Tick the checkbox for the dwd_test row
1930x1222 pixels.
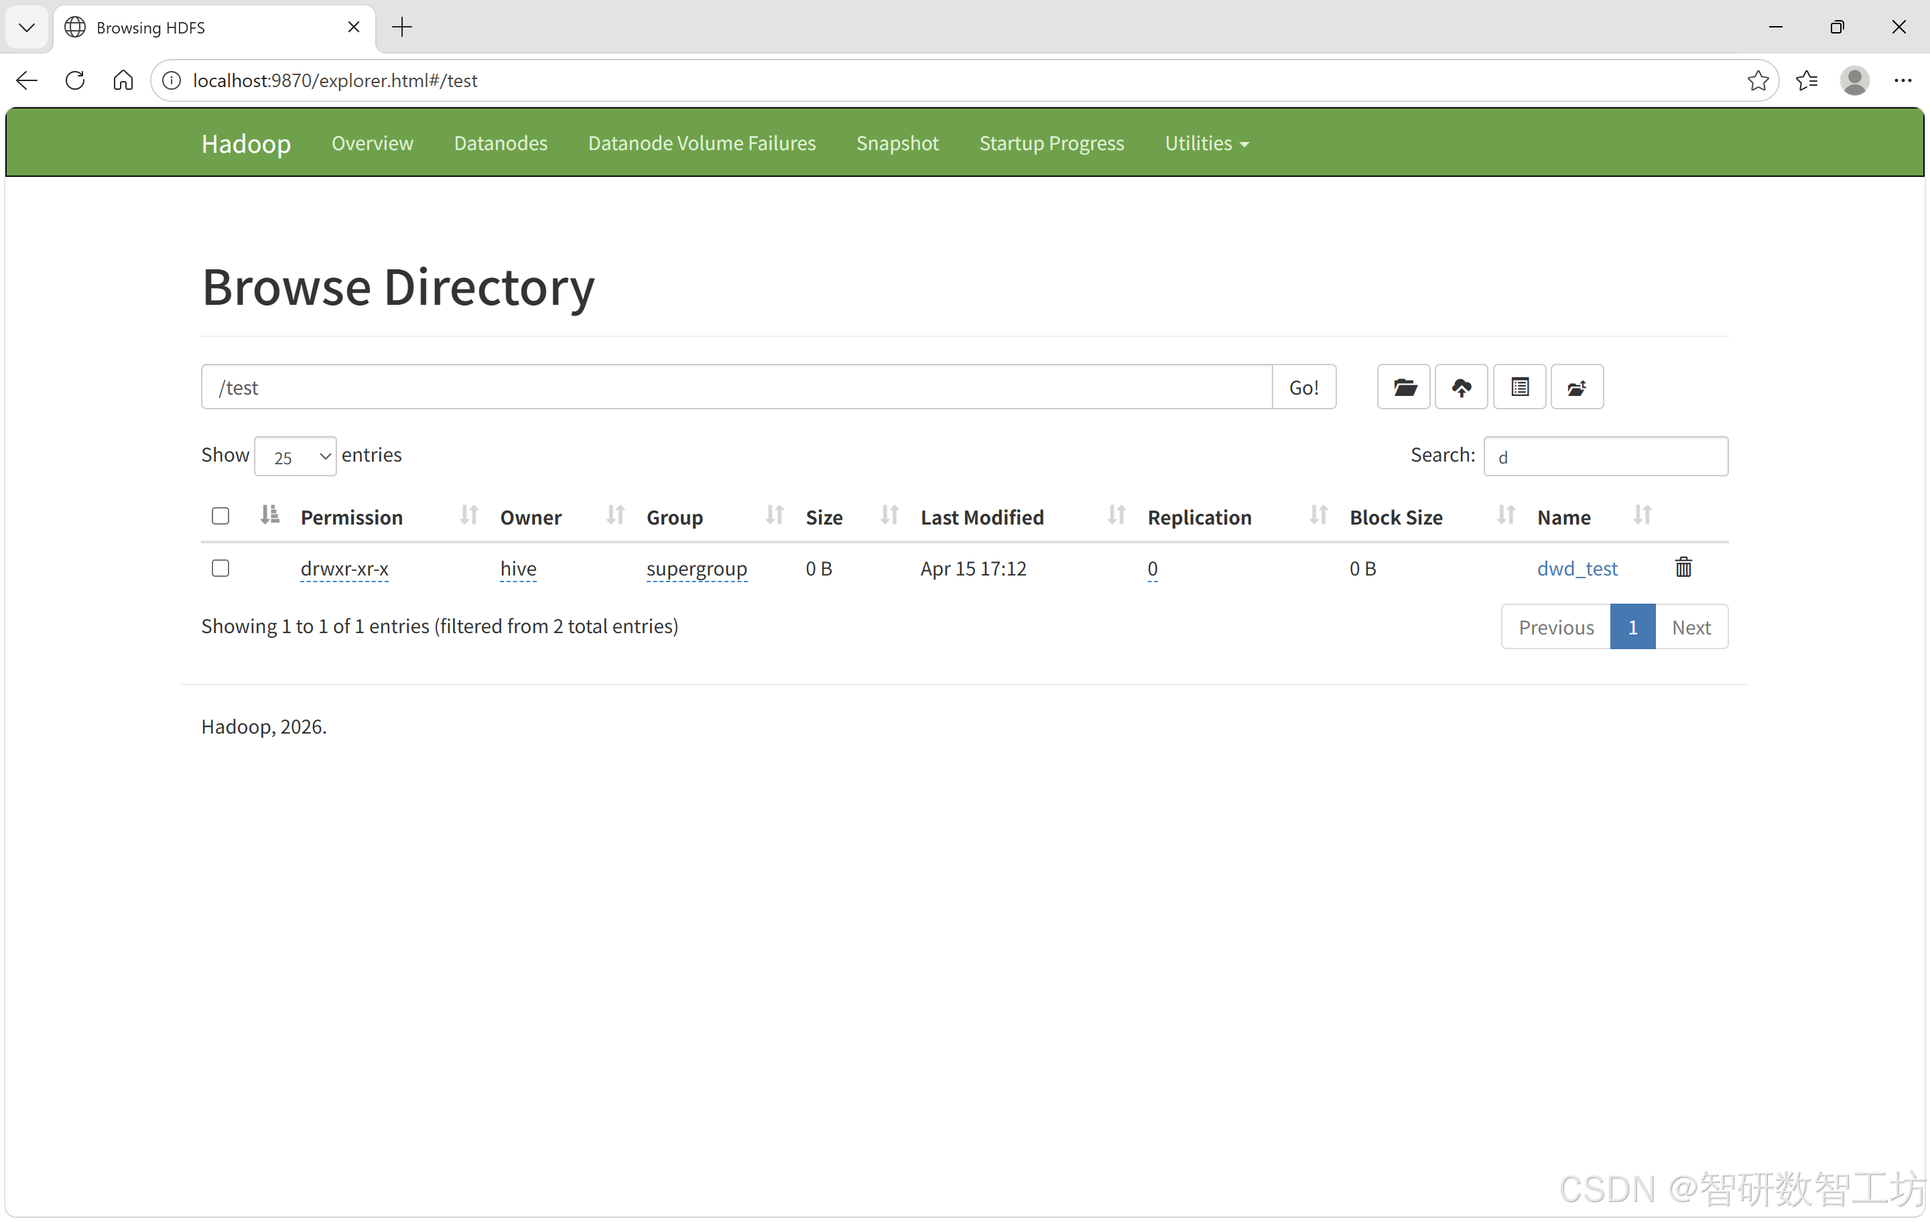tap(220, 568)
